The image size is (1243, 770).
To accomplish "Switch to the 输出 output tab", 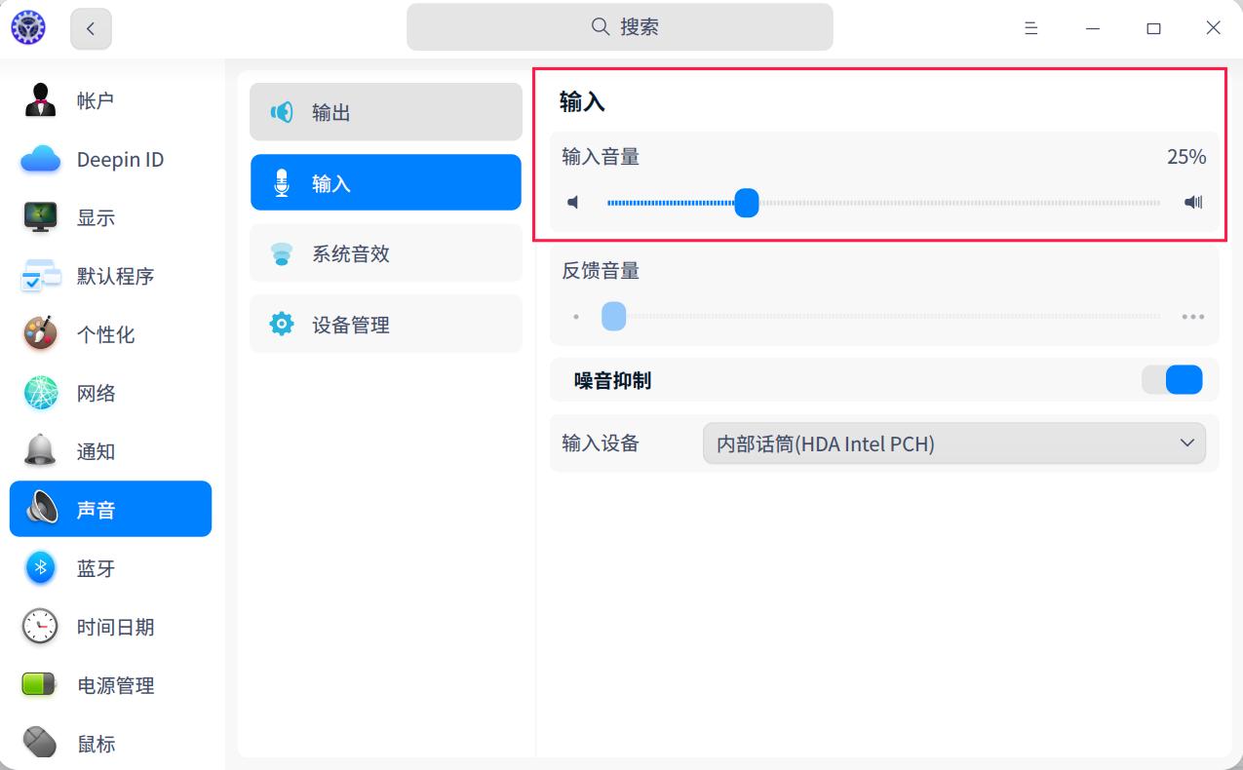I will click(386, 112).
